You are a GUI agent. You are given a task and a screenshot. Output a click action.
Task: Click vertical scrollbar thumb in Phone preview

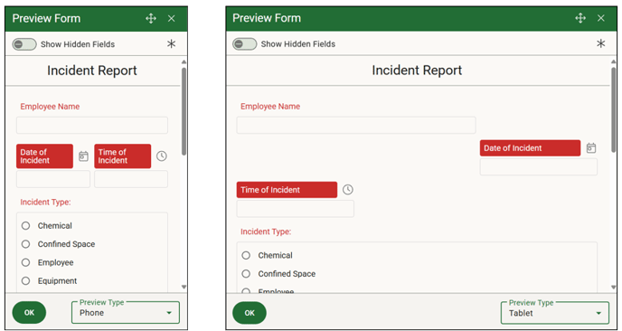tap(184, 110)
